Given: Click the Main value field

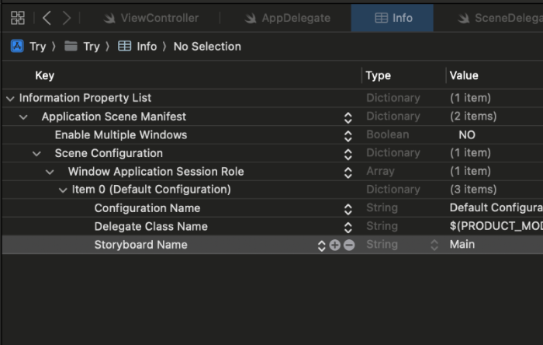Looking at the screenshot, I should tap(481, 245).
